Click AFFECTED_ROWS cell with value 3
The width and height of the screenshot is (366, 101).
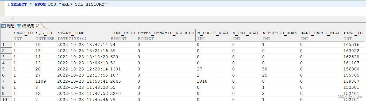[280, 94]
